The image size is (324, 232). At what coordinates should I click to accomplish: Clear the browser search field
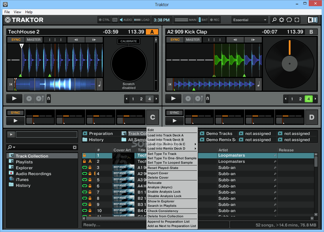pyautogui.click(x=75, y=147)
